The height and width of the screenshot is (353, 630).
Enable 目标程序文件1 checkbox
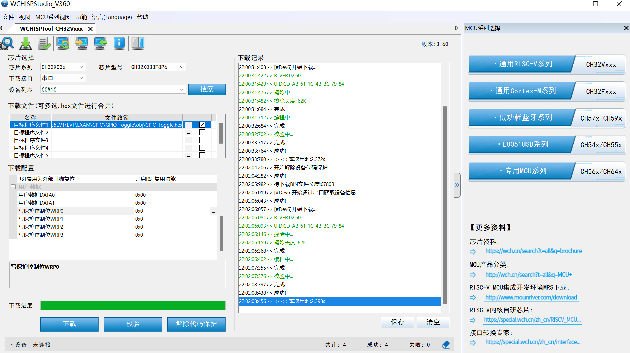(202, 124)
